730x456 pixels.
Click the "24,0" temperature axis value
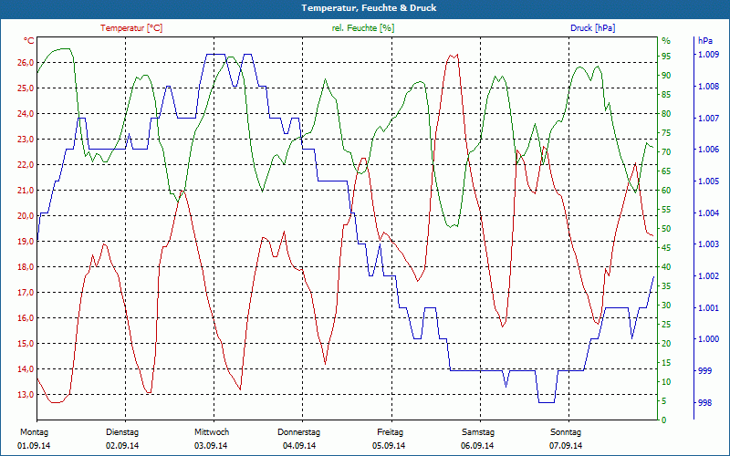(x=26, y=114)
